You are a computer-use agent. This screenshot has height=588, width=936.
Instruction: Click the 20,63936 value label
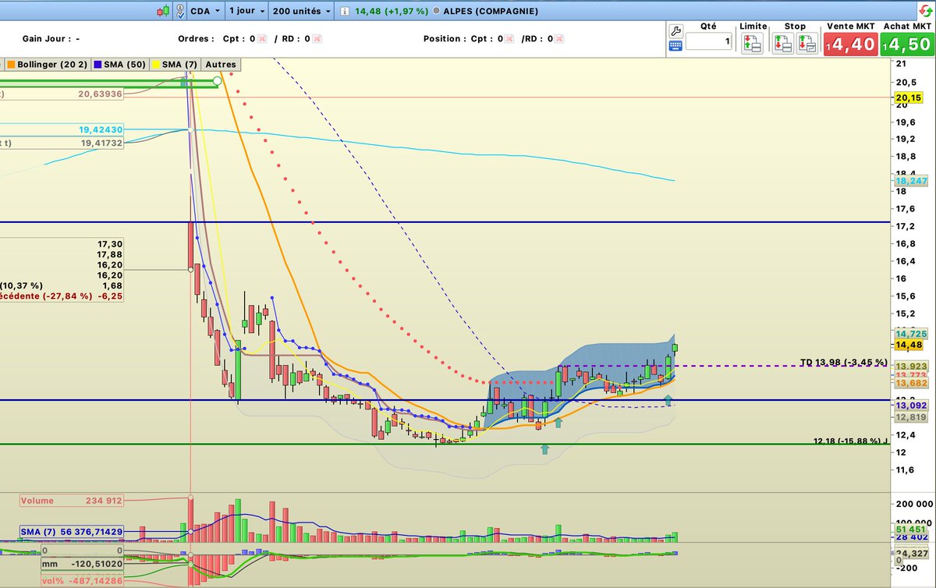[101, 94]
